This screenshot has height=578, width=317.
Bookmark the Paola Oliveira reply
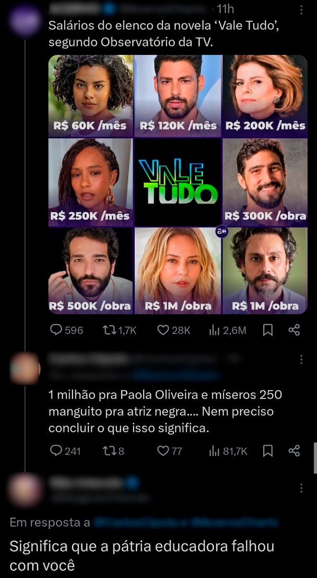click(267, 451)
